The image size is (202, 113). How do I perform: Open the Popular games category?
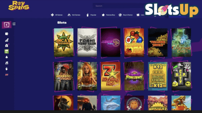91,15
